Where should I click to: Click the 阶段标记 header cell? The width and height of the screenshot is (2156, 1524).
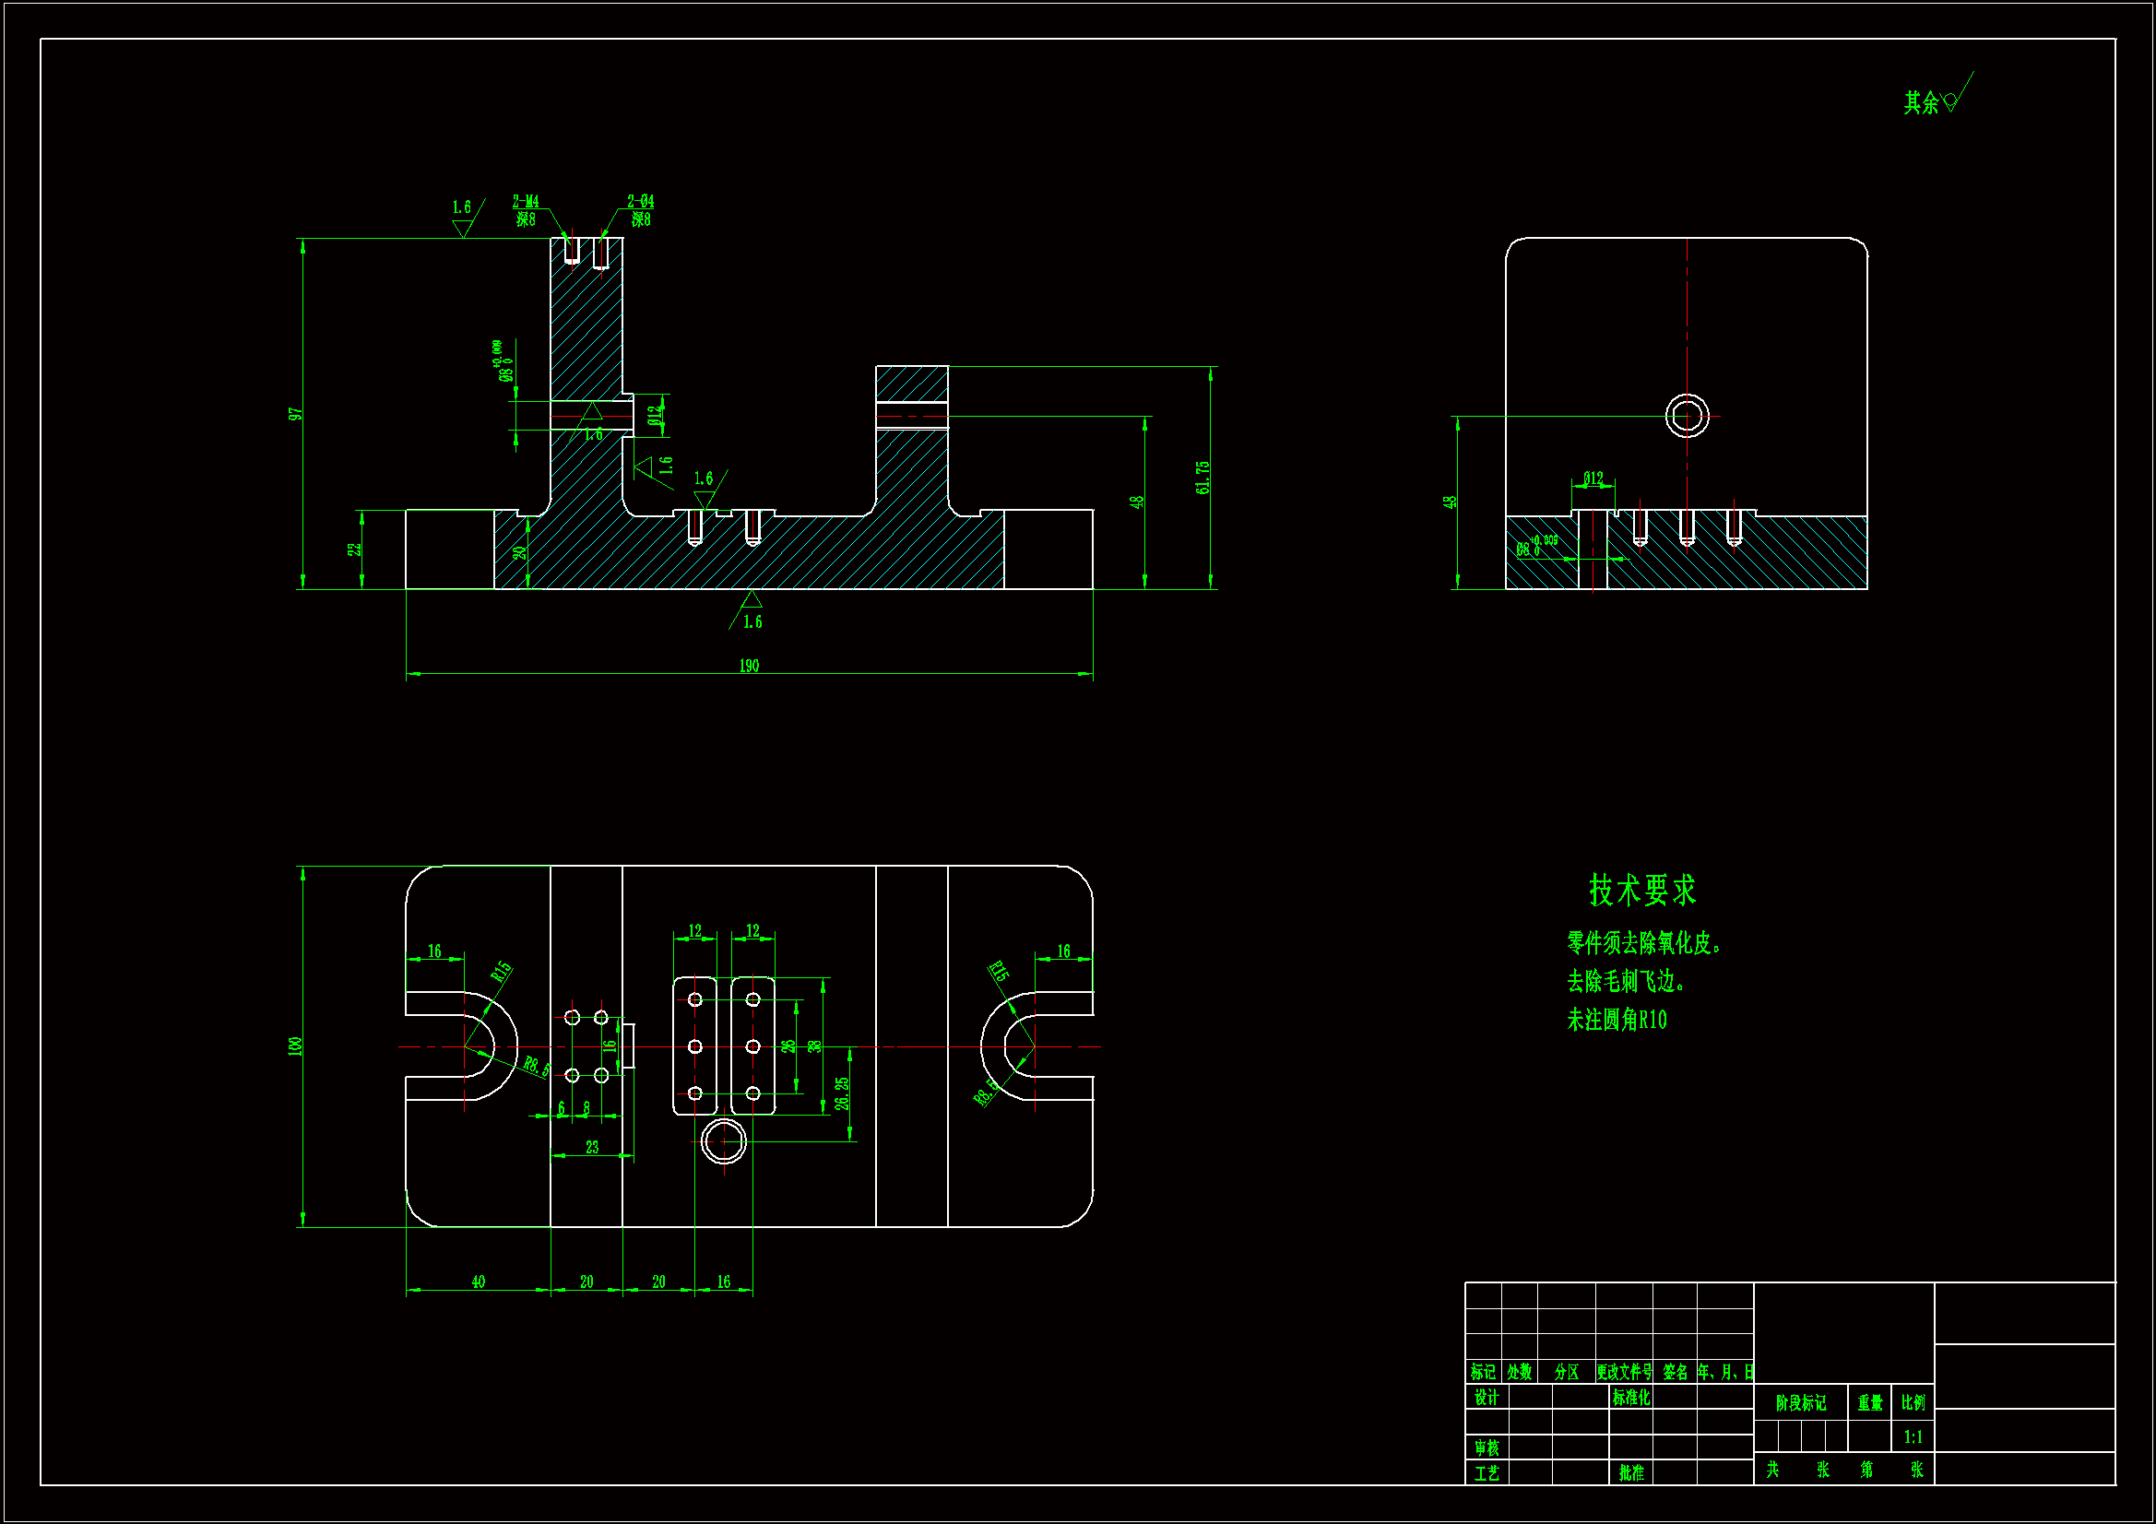(1800, 1403)
